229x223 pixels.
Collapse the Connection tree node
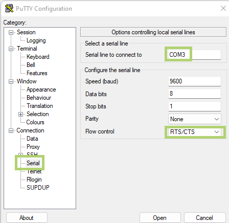pos(11,130)
